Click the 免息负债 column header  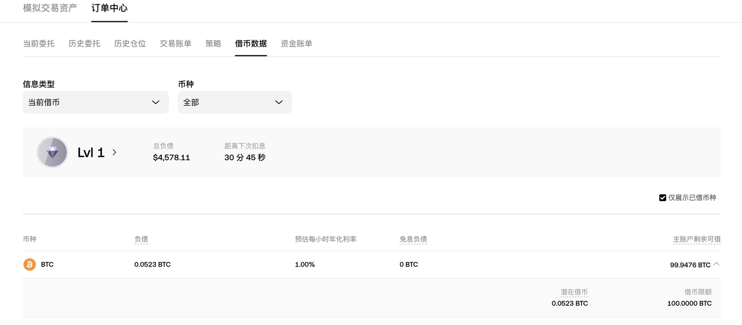click(413, 239)
